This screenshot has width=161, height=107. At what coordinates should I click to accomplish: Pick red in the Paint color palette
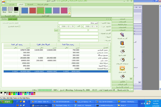tap(10, 94)
